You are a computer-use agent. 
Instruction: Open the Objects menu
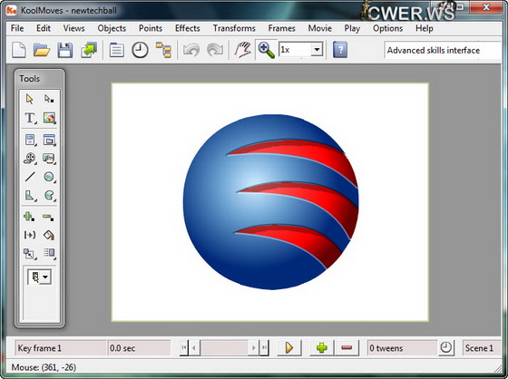(112, 28)
